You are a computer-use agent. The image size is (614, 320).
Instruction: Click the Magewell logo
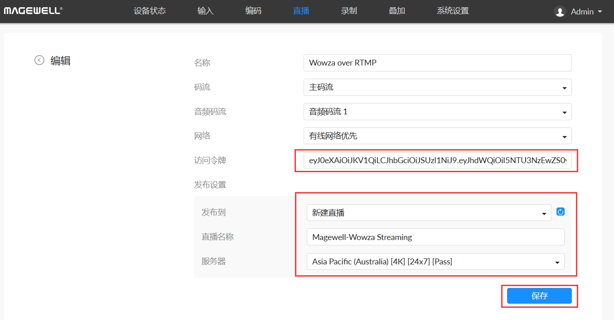pos(33,10)
